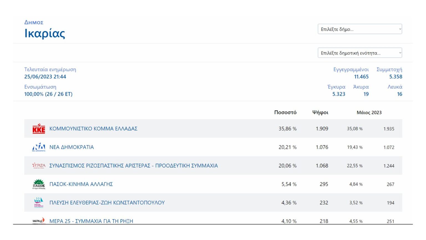Click the valid votes value 5.323
Image resolution: width=426 pixels, height=240 pixels.
339,94
